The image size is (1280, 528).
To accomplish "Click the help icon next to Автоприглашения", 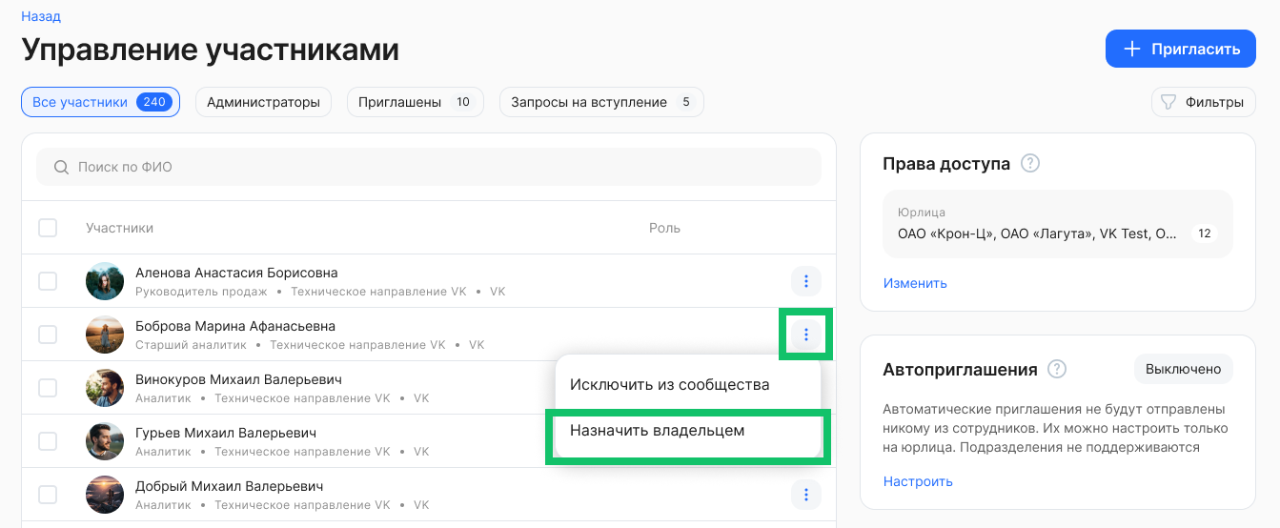I will [x=1057, y=369].
